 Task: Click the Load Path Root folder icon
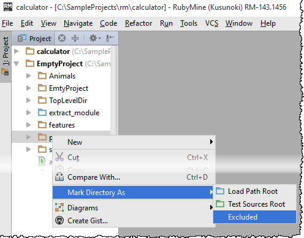click(220, 191)
